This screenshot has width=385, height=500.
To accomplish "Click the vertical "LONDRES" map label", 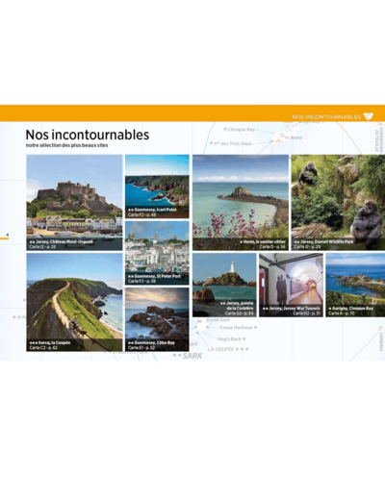I will click(x=381, y=341).
